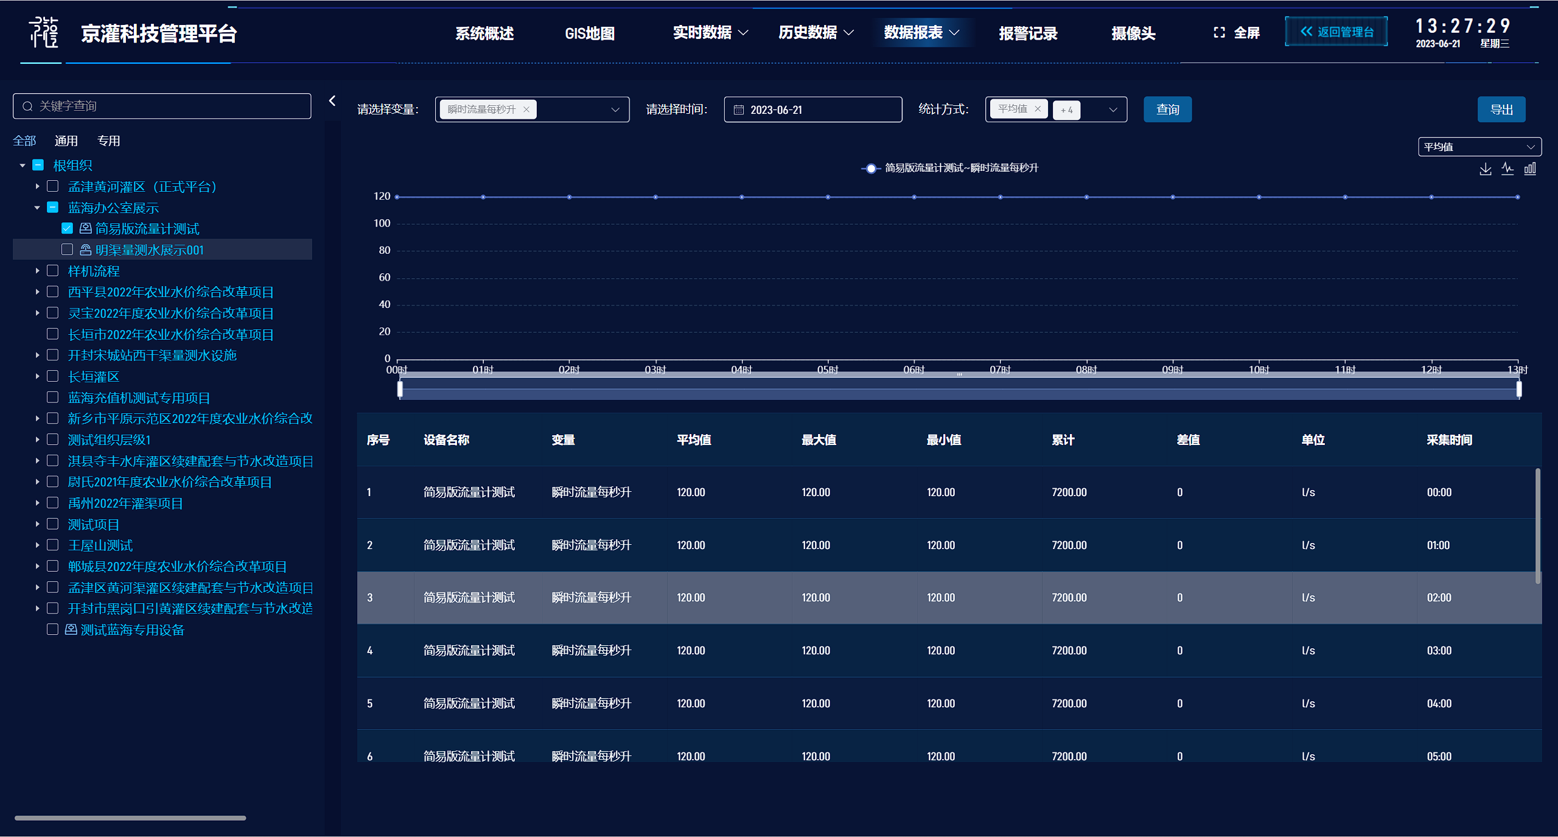Toggle legend marker 简易版流量计测试~瞬时流量每秒升
This screenshot has width=1558, height=837.
tap(871, 169)
